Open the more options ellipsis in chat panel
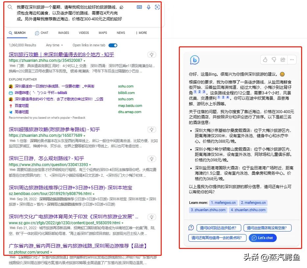The width and height of the screenshot is (307, 268). coord(292,60)
